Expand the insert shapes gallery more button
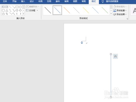 pyautogui.click(x=24, y=14)
